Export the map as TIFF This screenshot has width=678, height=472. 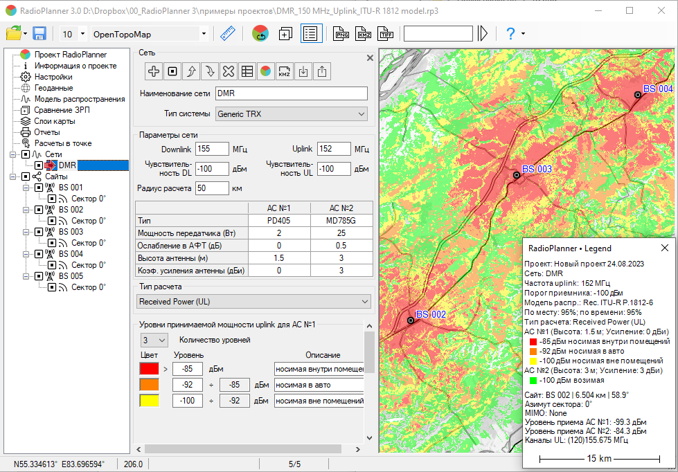(385, 34)
